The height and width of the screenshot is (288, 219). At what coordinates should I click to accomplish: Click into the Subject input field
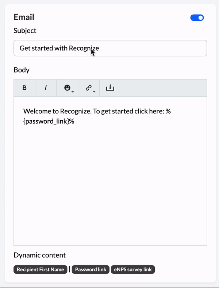tap(110, 48)
